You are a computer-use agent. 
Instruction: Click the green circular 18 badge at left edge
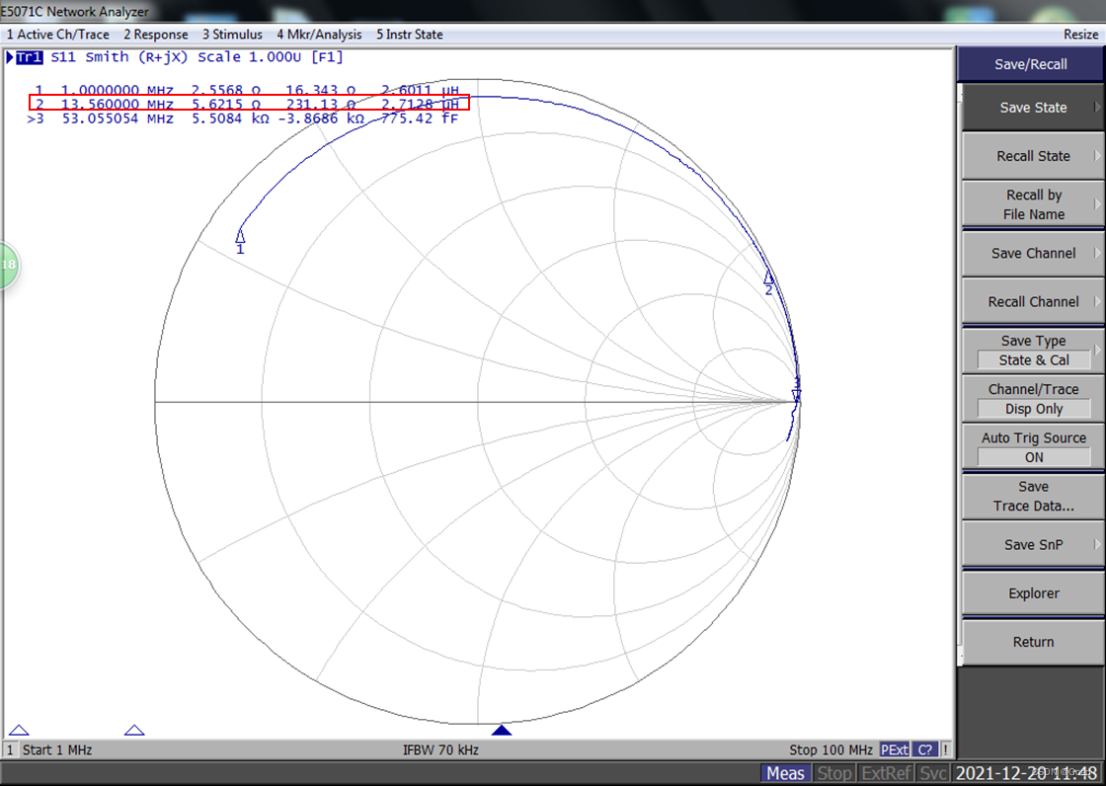(8, 265)
